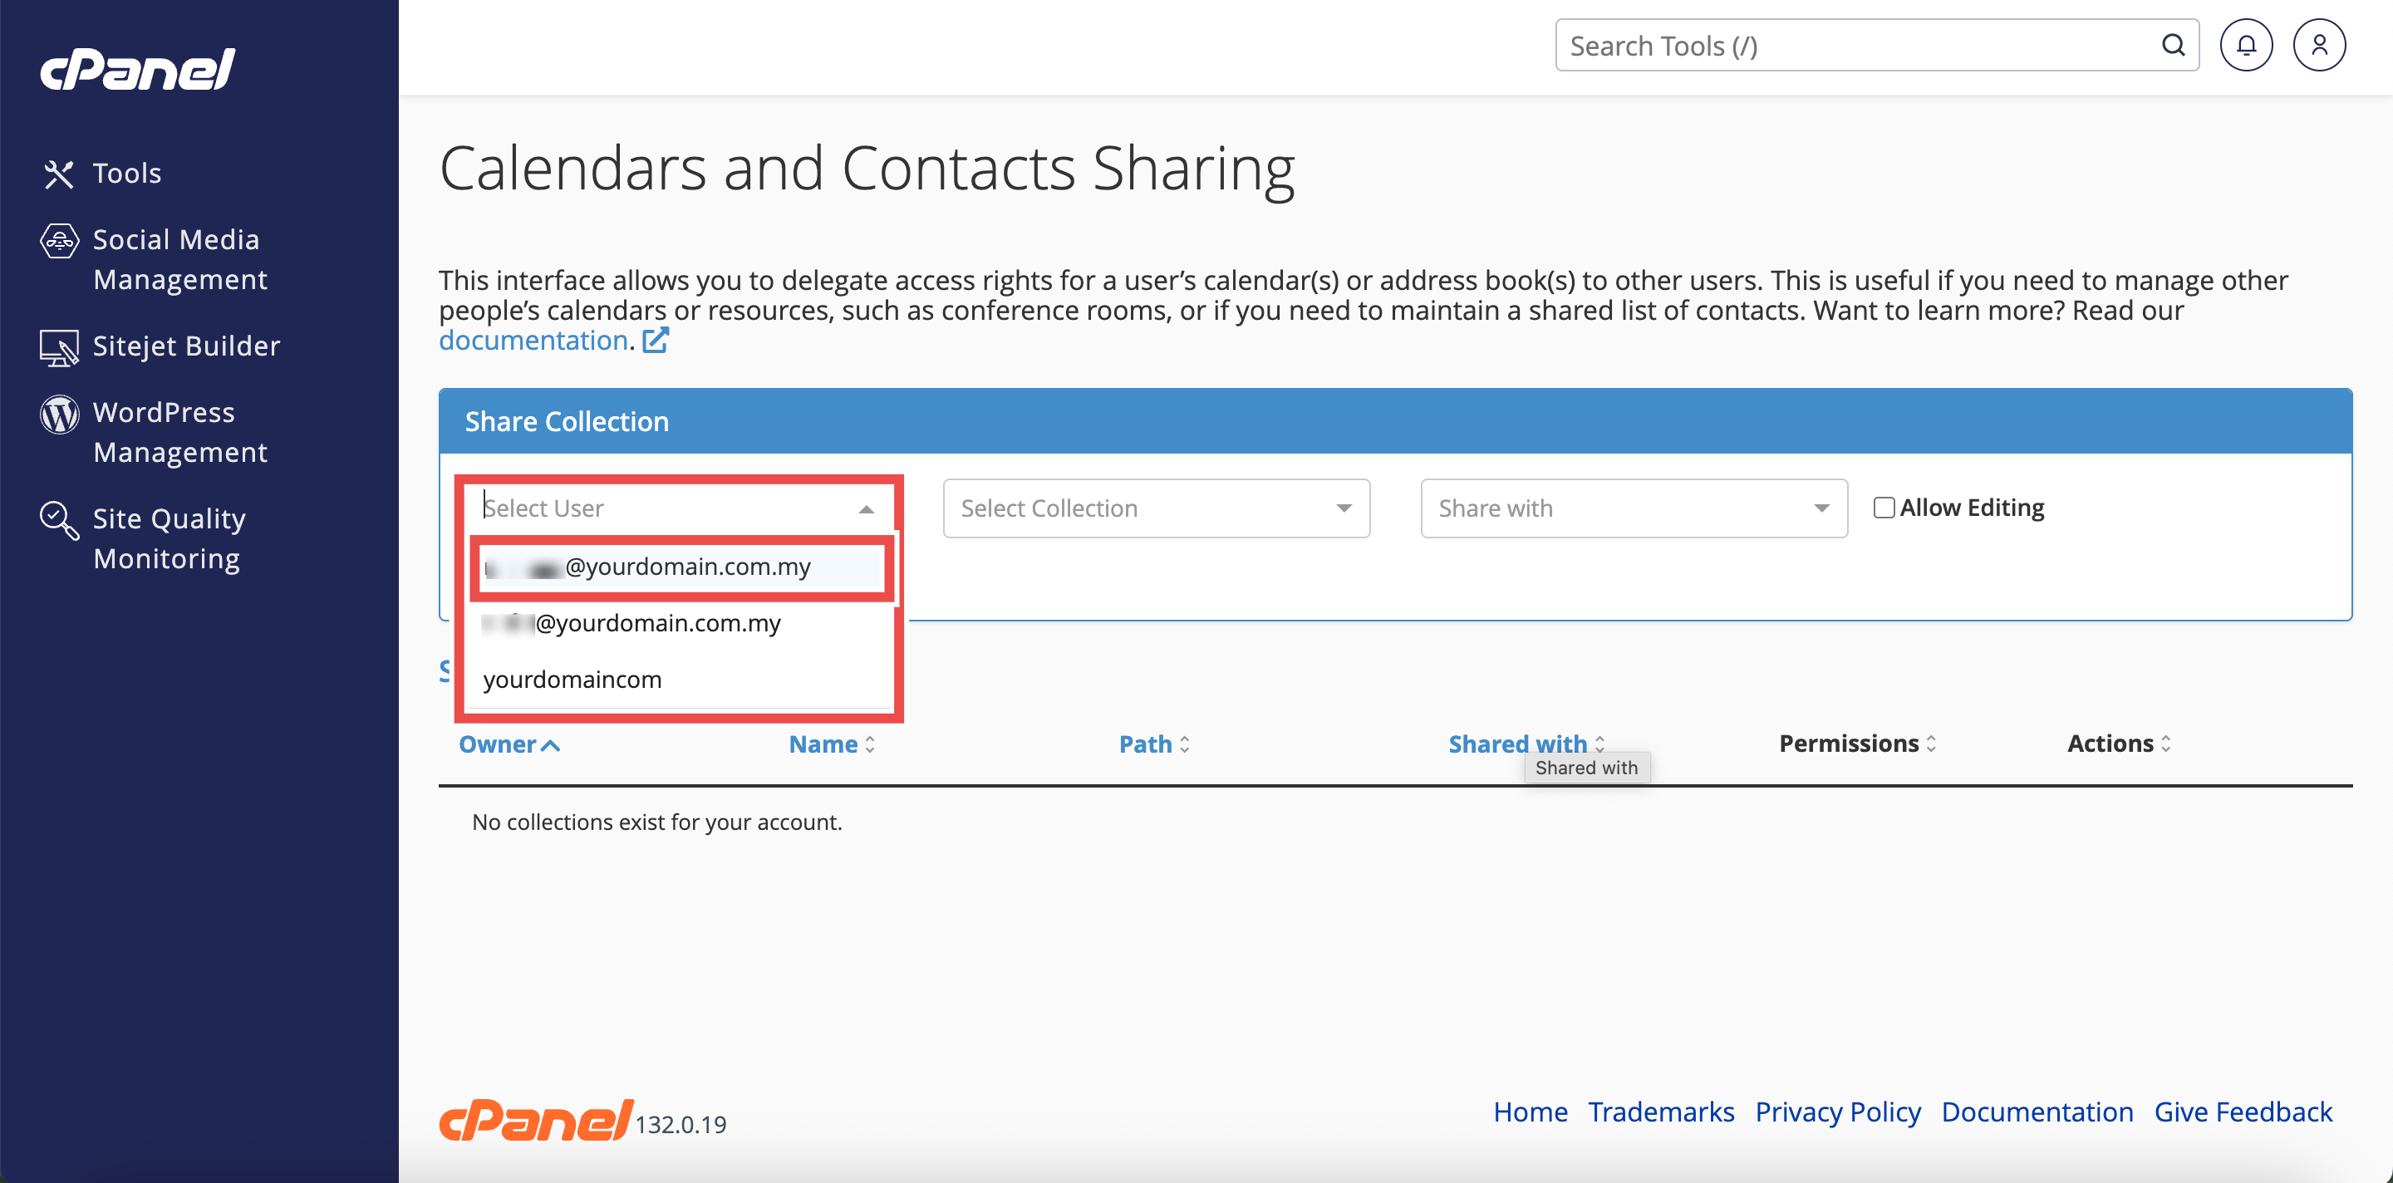Open the Sitejet Builder icon
This screenshot has width=2393, height=1183.
pyautogui.click(x=58, y=347)
